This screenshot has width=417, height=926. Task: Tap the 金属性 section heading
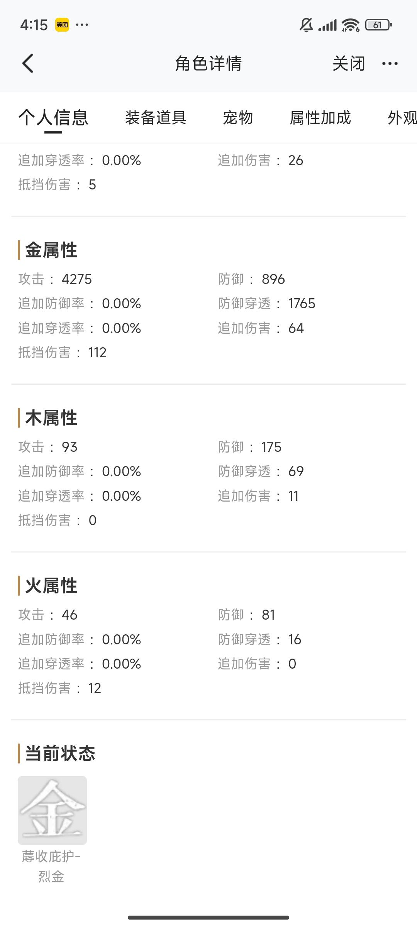51,250
